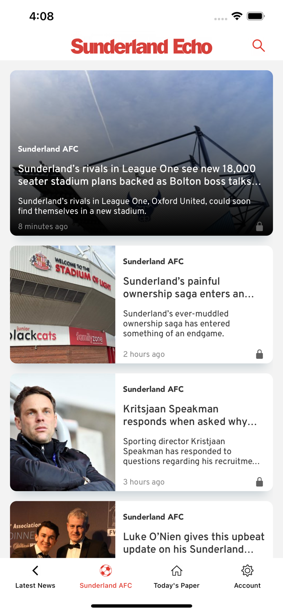
Task: Click the Latest News back chevron icon
Action: click(35, 570)
